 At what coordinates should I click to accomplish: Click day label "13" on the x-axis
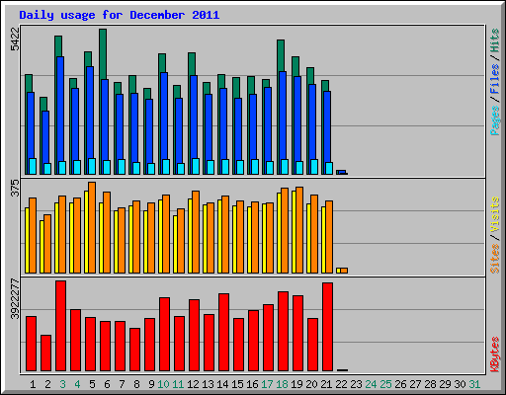(x=208, y=384)
